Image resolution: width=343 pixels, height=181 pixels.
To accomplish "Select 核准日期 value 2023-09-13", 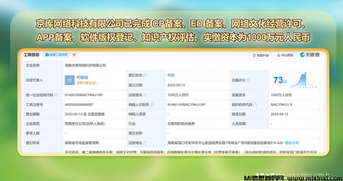I will click(x=279, y=114).
